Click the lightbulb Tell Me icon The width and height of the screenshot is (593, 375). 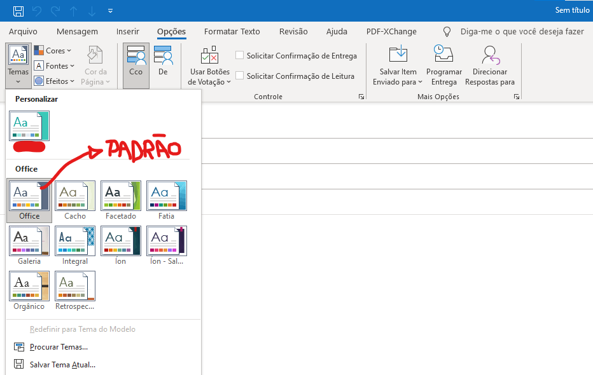(447, 32)
